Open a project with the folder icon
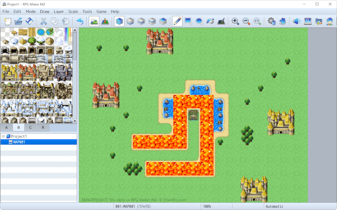The height and width of the screenshot is (210, 337). (x=19, y=21)
